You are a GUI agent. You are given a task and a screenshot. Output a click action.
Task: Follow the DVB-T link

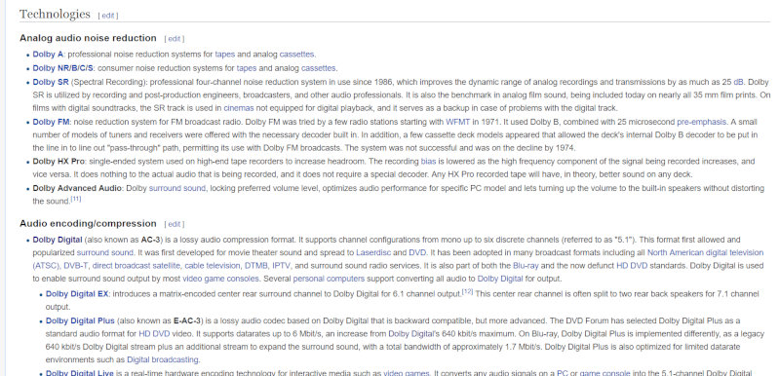point(75,266)
